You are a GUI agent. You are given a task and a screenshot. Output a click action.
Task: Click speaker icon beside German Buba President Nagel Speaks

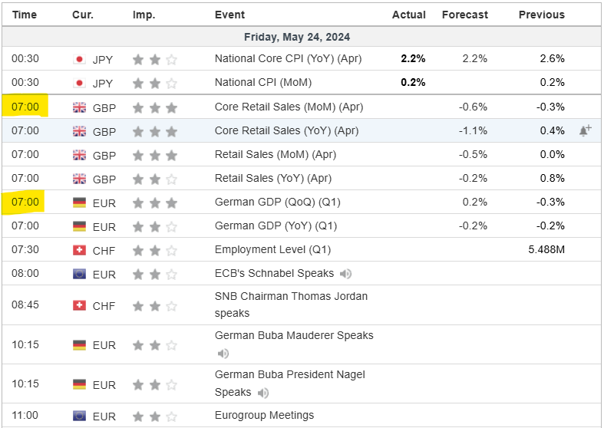point(263,393)
